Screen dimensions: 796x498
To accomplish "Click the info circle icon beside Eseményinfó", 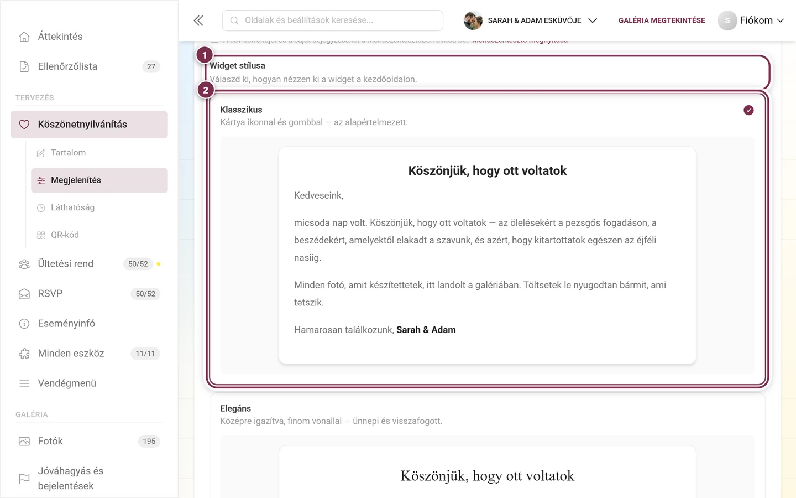I will click(x=24, y=324).
